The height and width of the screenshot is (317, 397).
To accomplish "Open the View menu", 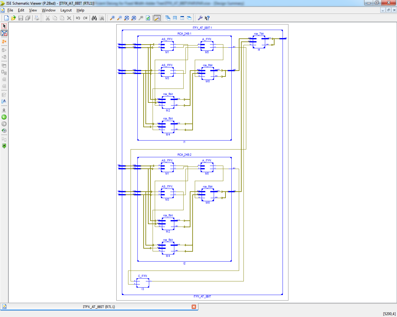I will coord(33,10).
